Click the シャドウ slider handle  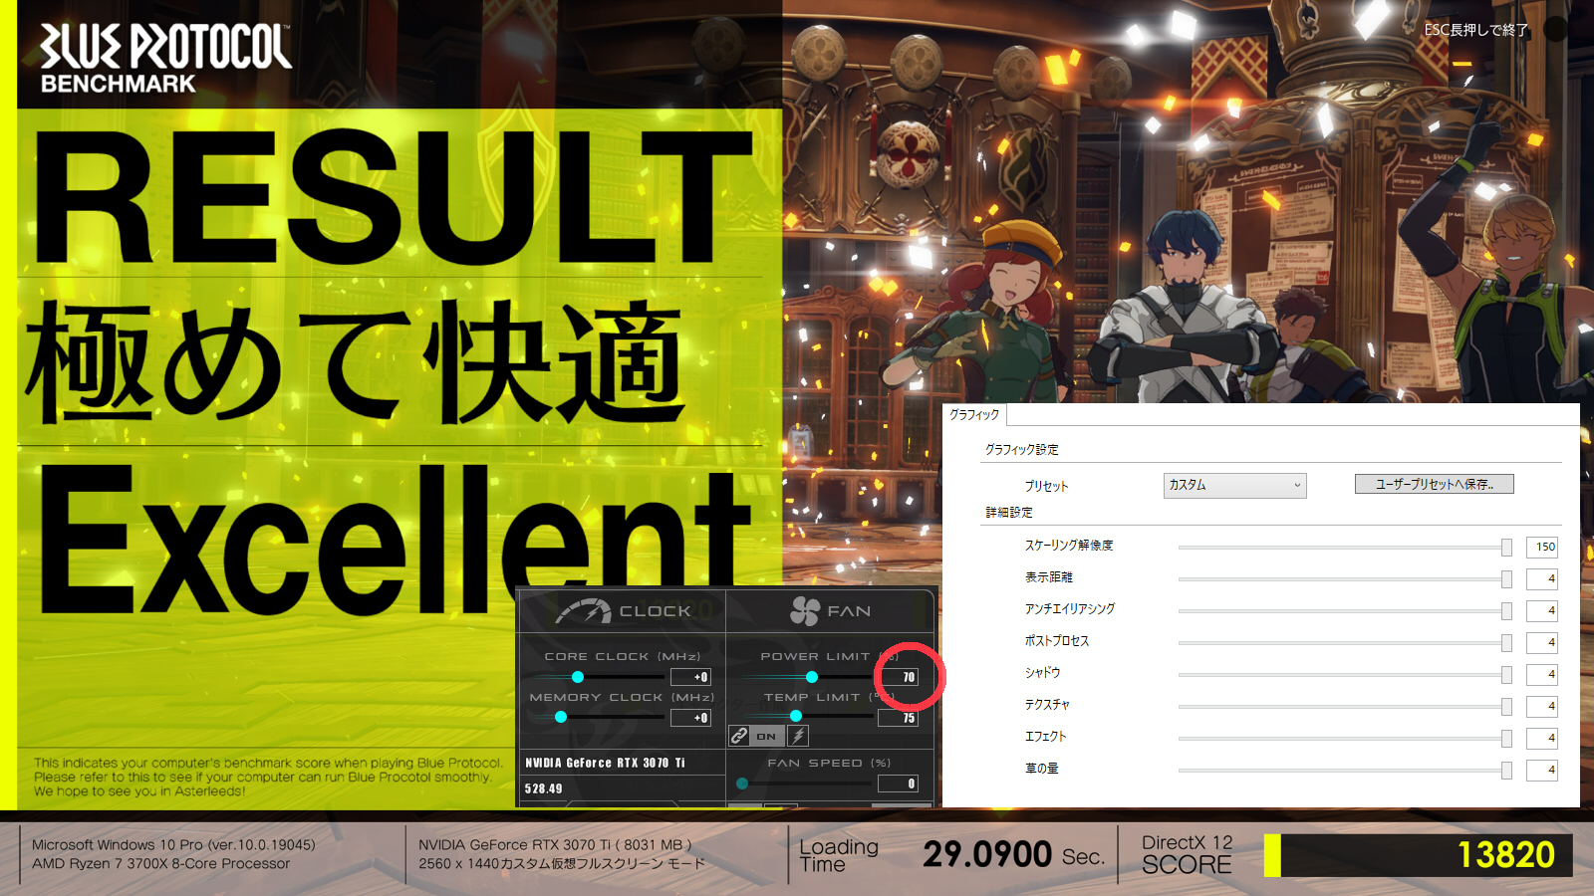click(1506, 674)
